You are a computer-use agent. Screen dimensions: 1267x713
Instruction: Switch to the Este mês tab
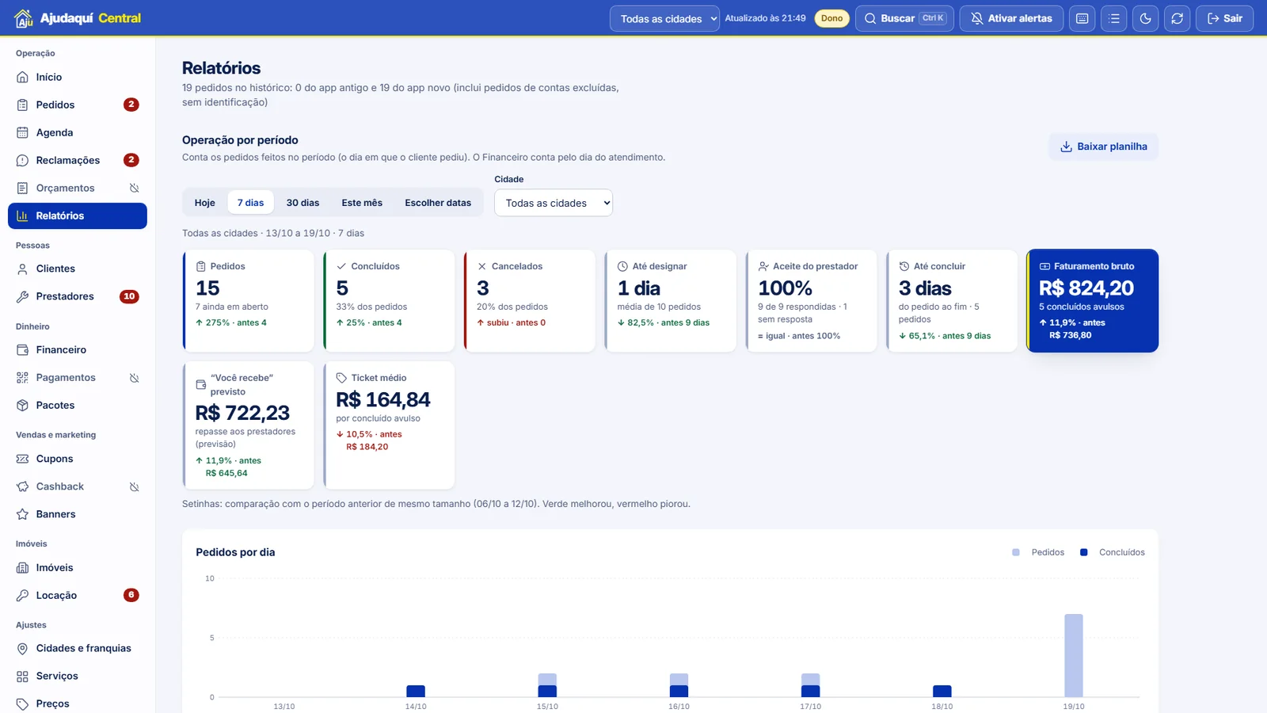point(362,203)
